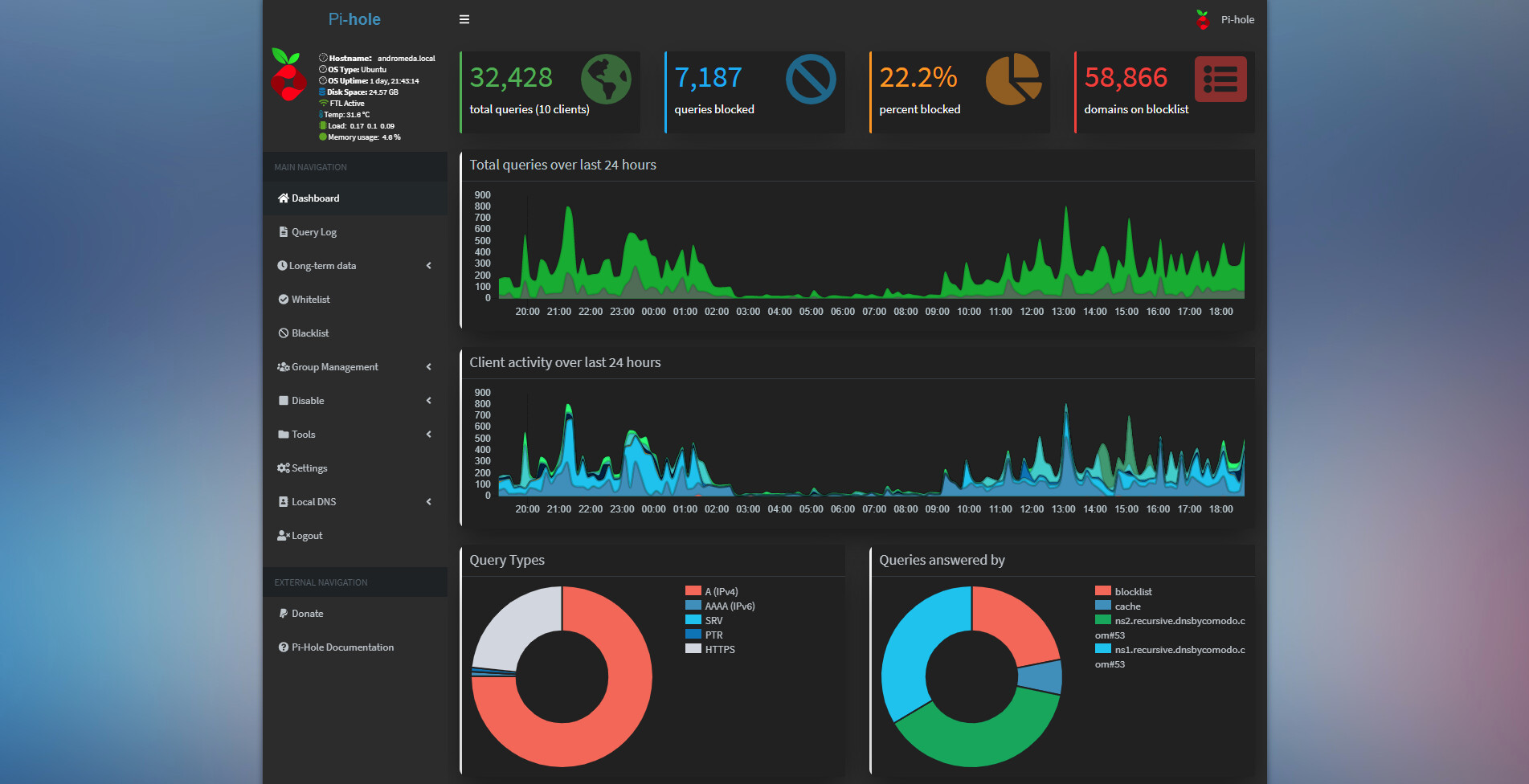Go to the Whitelist page
The width and height of the screenshot is (1529, 784).
click(x=310, y=300)
